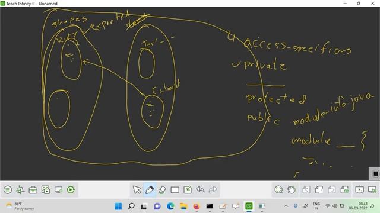This screenshot has height=213, width=380.
Task: Open File Explorer from taskbar
Action: pyautogui.click(x=183, y=206)
